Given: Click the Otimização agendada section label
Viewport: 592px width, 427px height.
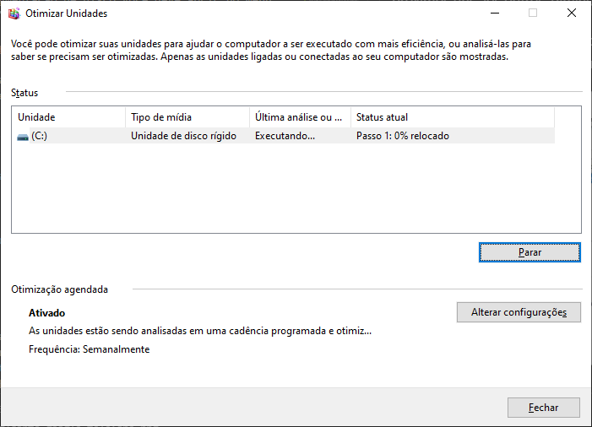Looking at the screenshot, I should click(59, 289).
